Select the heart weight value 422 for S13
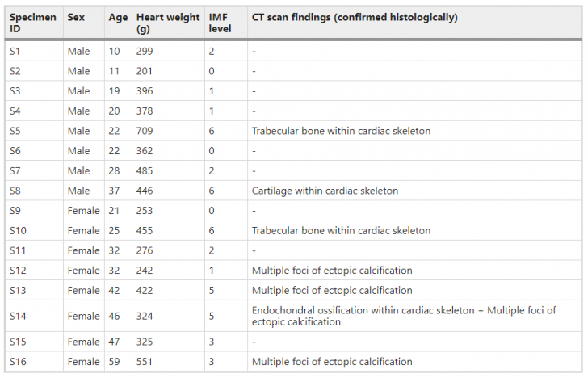The width and height of the screenshot is (588, 378). (x=145, y=291)
